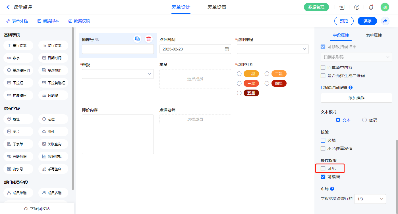Screen dimensions: 398x214
Task: Enable the 可见 checkbox
Action: click(x=323, y=169)
